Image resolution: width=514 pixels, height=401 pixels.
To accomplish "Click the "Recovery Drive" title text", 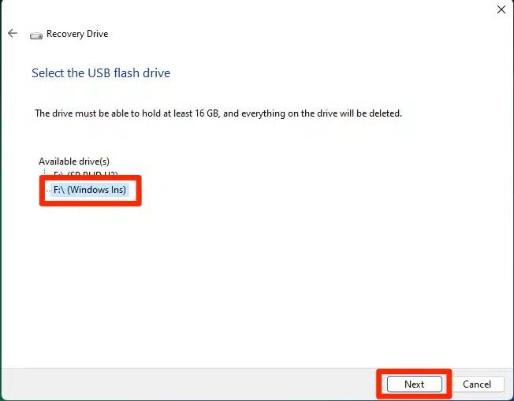I will click(77, 34).
